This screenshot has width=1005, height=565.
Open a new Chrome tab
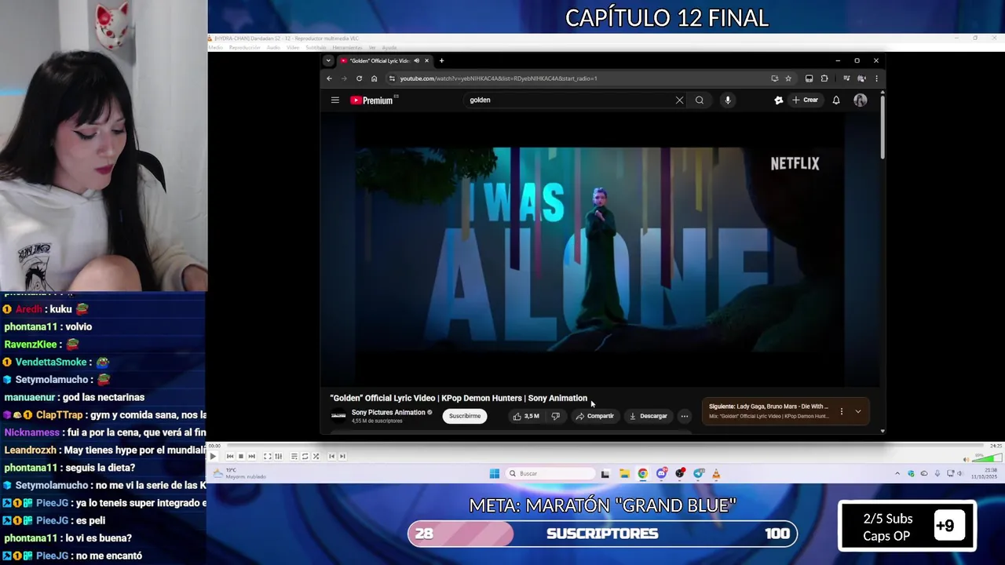tap(441, 60)
